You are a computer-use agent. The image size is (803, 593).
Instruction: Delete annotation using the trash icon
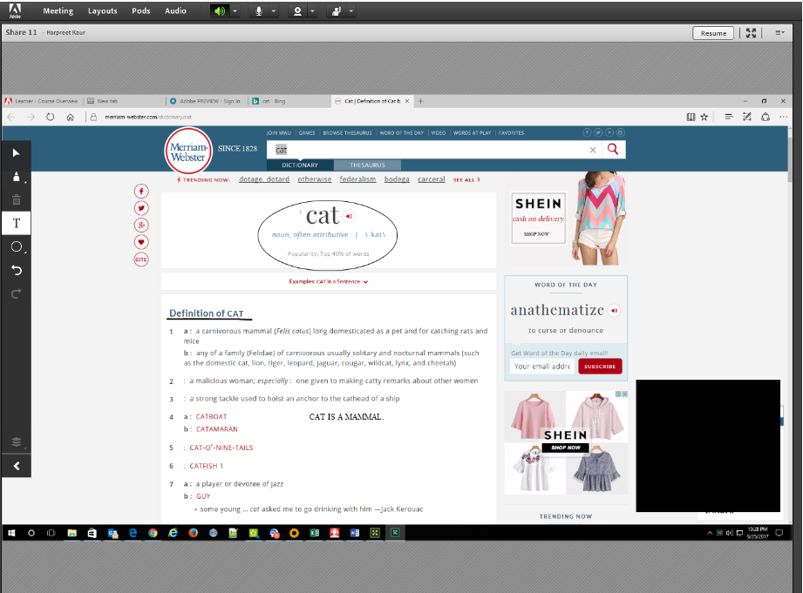click(16, 199)
